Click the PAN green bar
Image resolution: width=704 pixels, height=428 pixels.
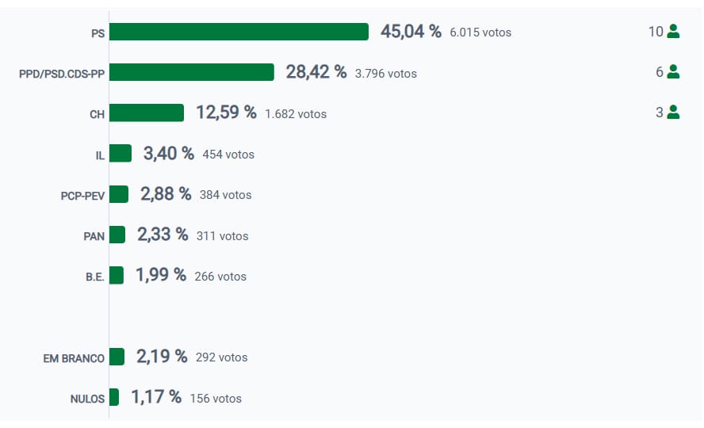tap(117, 235)
